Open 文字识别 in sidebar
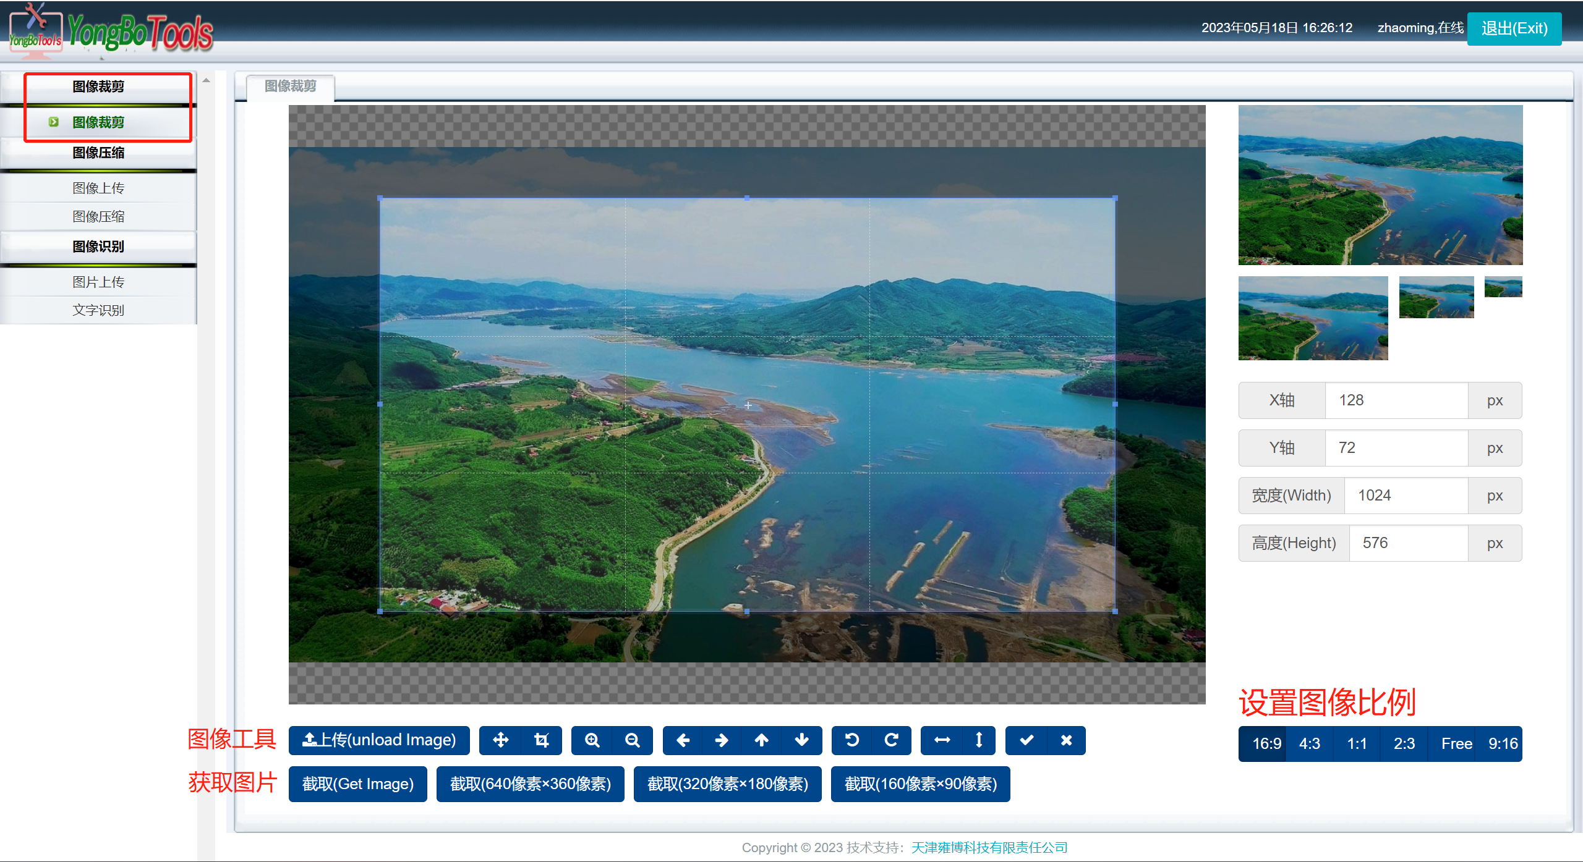 (x=98, y=310)
